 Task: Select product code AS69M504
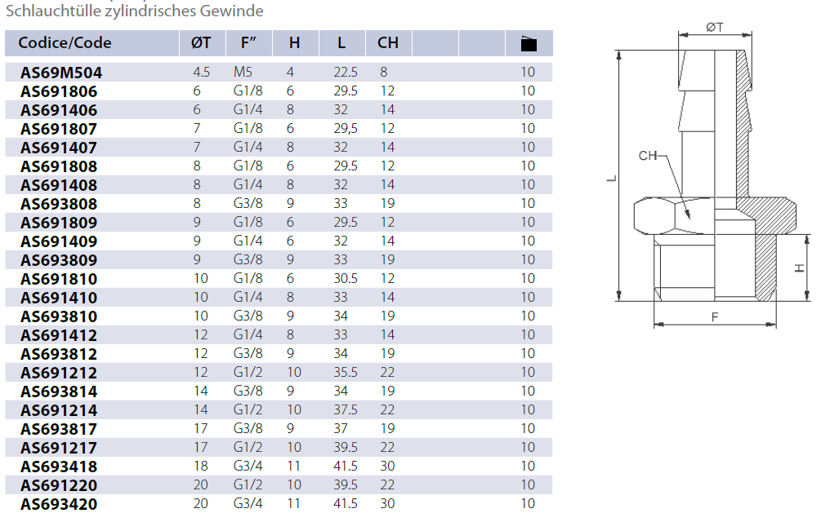tap(61, 73)
